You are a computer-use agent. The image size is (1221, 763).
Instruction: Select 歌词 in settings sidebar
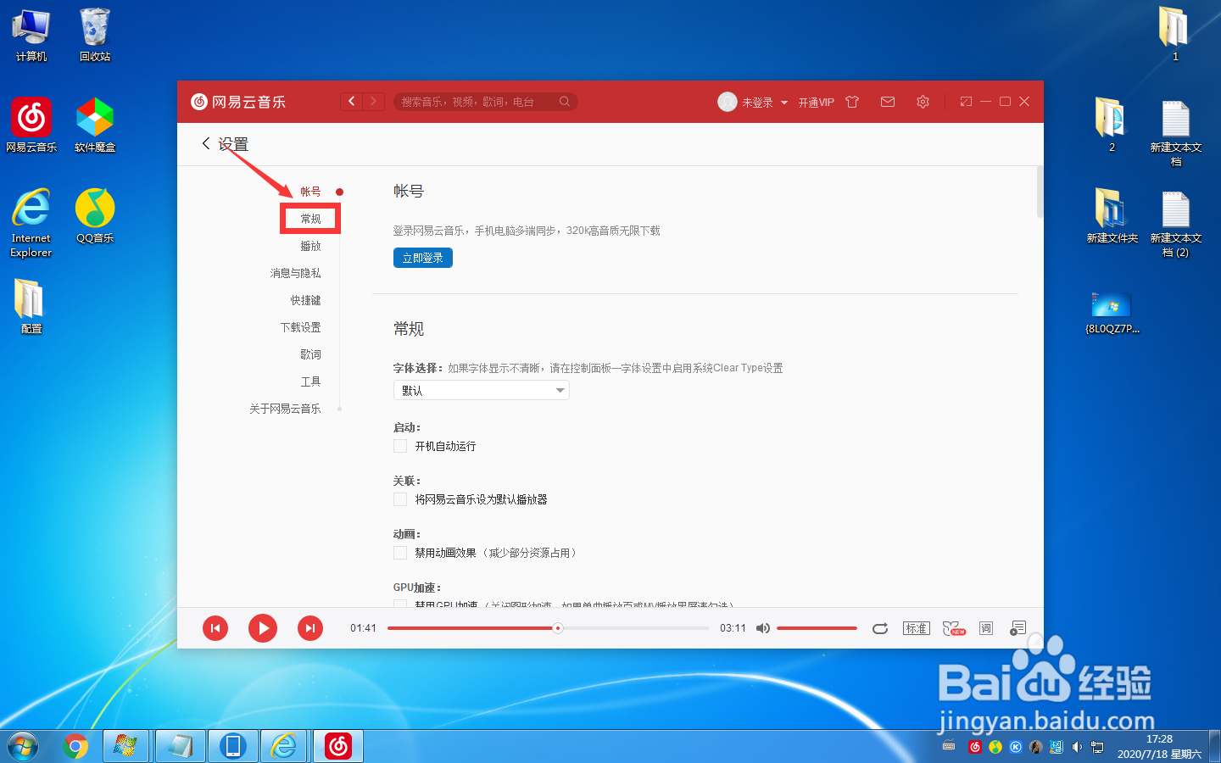tap(310, 354)
